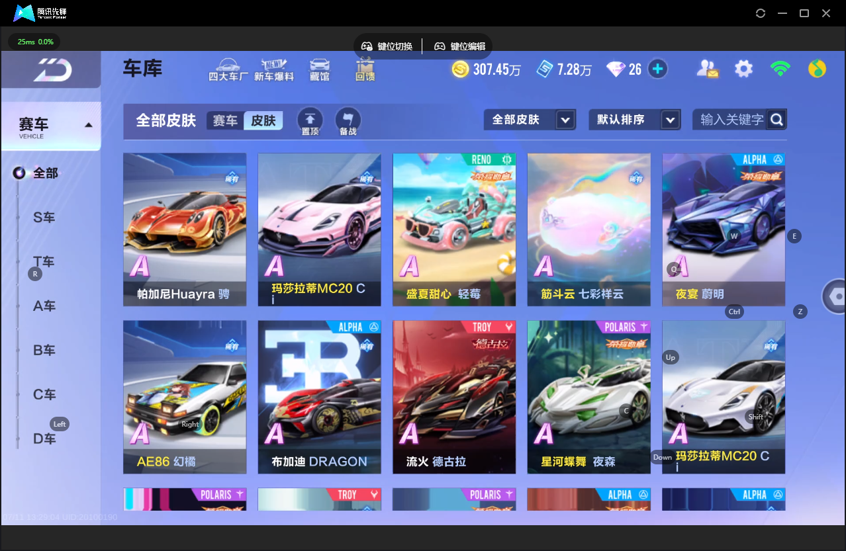
Task: Collapse the 赛车 VEHICLE sidebar section
Action: pyautogui.click(x=51, y=126)
